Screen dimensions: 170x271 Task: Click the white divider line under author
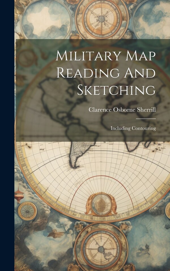click(145, 119)
